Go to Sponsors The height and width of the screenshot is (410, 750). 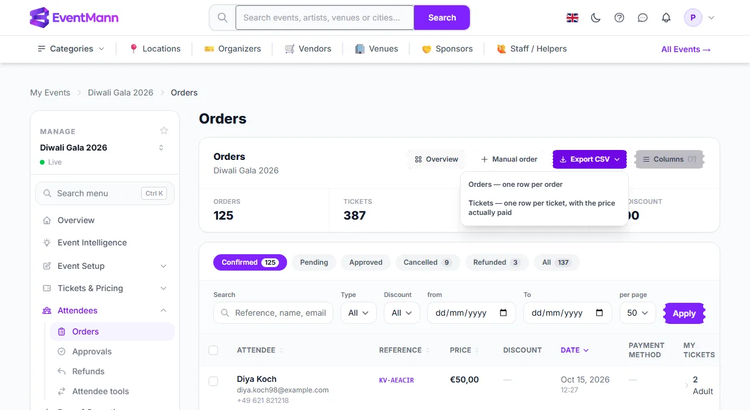(447, 49)
